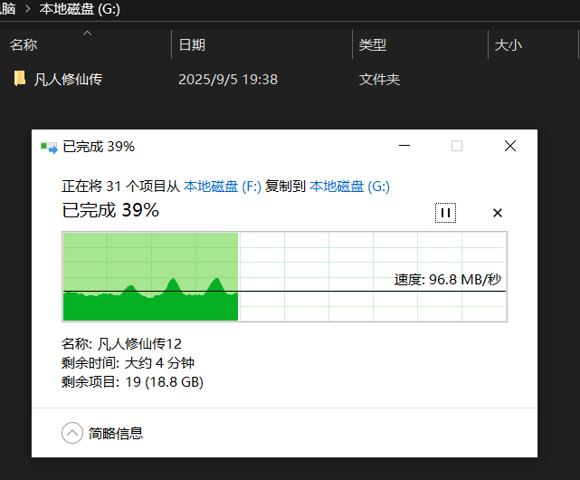Click the sort arrow above 名称 column

point(88,34)
